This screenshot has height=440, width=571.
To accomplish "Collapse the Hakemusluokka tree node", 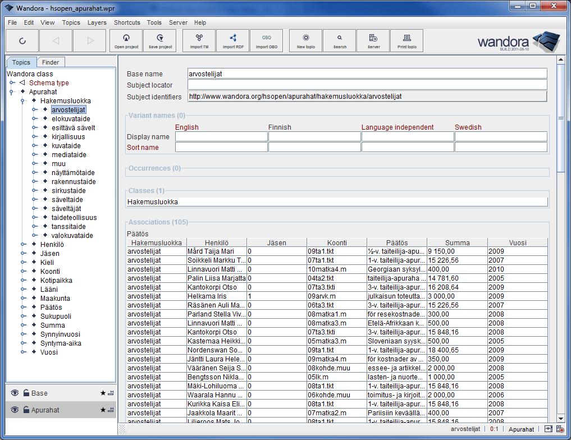I will tap(23, 101).
